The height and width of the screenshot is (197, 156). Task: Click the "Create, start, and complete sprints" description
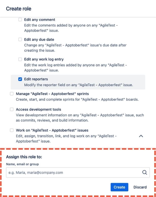pos(77,99)
